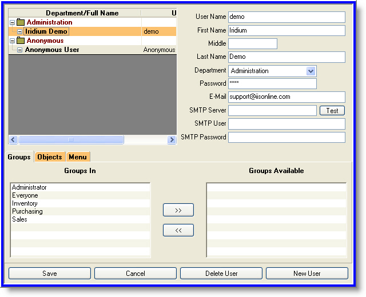Select Anonymous User in tree

(51, 50)
